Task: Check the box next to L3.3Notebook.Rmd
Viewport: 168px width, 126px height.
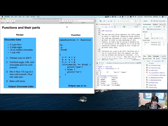Action: (x=144, y=80)
